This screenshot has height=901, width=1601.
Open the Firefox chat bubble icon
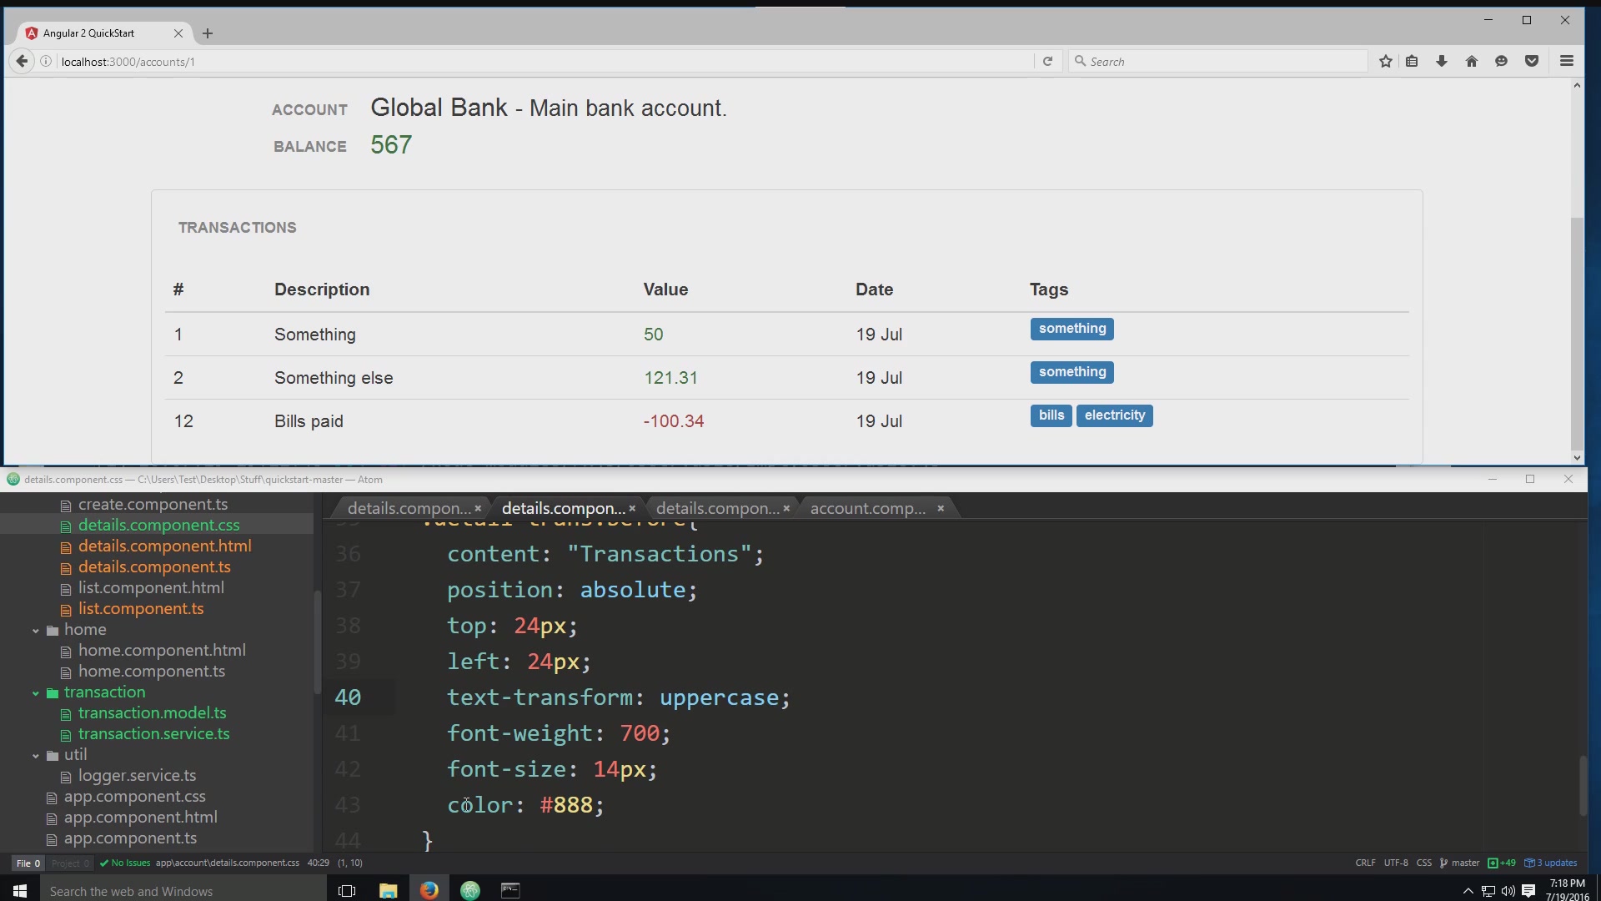click(1501, 61)
